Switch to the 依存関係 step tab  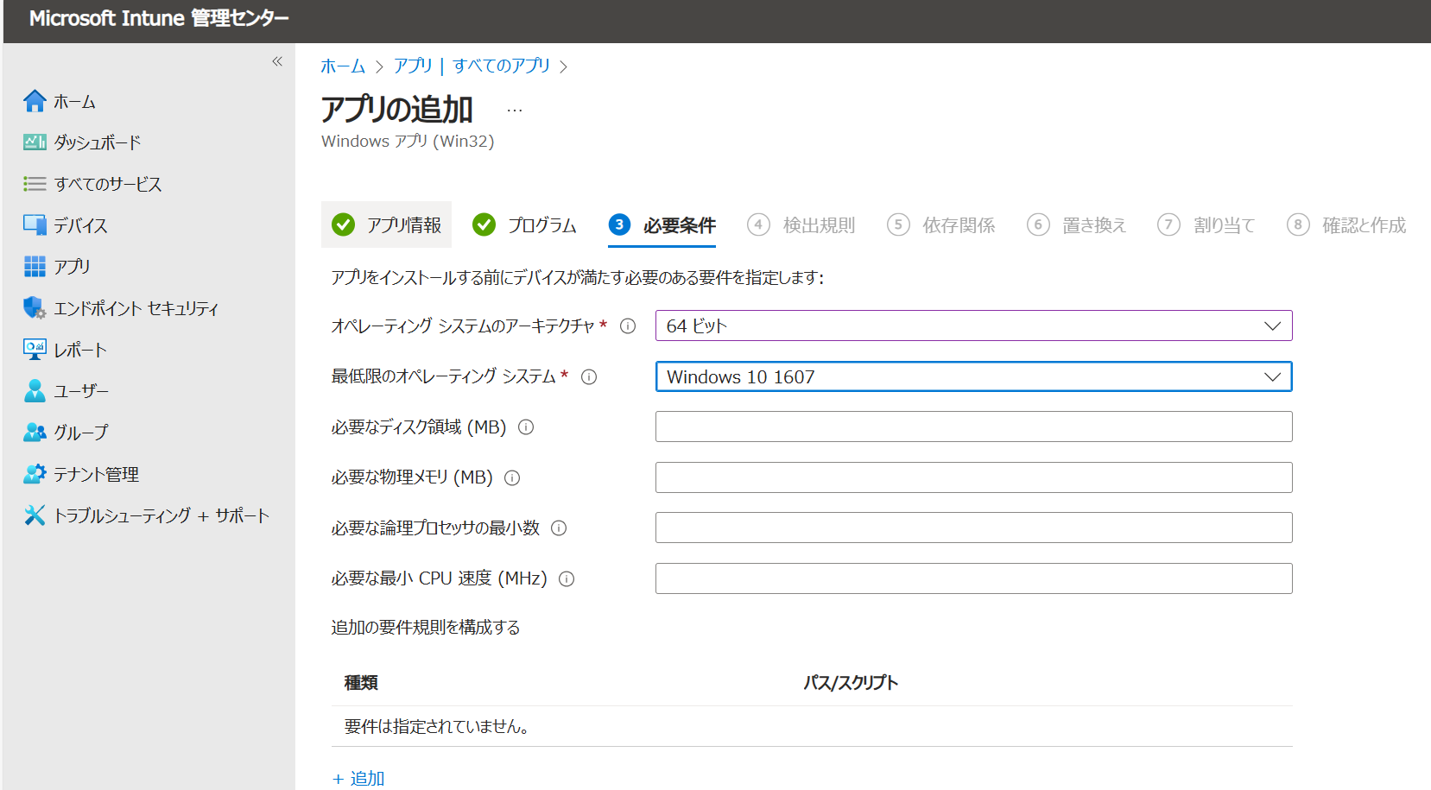pyautogui.click(x=941, y=225)
